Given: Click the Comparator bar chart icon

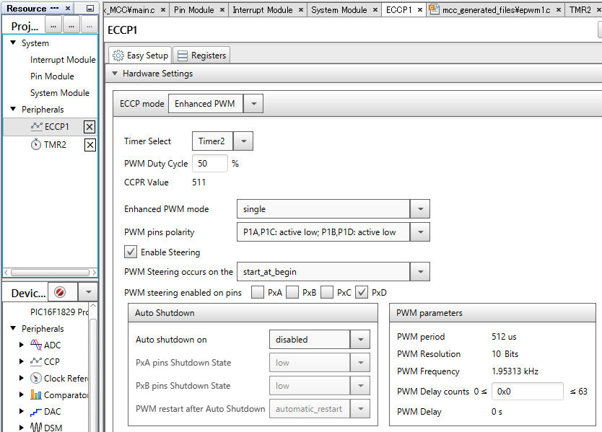Looking at the screenshot, I should pyautogui.click(x=35, y=394).
